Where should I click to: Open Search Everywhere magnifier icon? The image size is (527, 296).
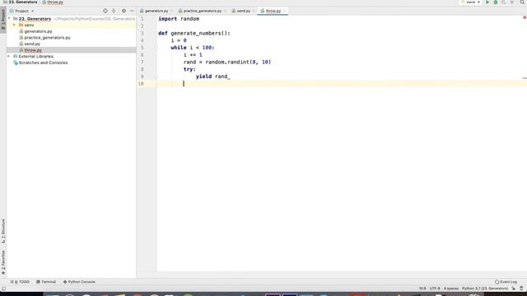522,2
